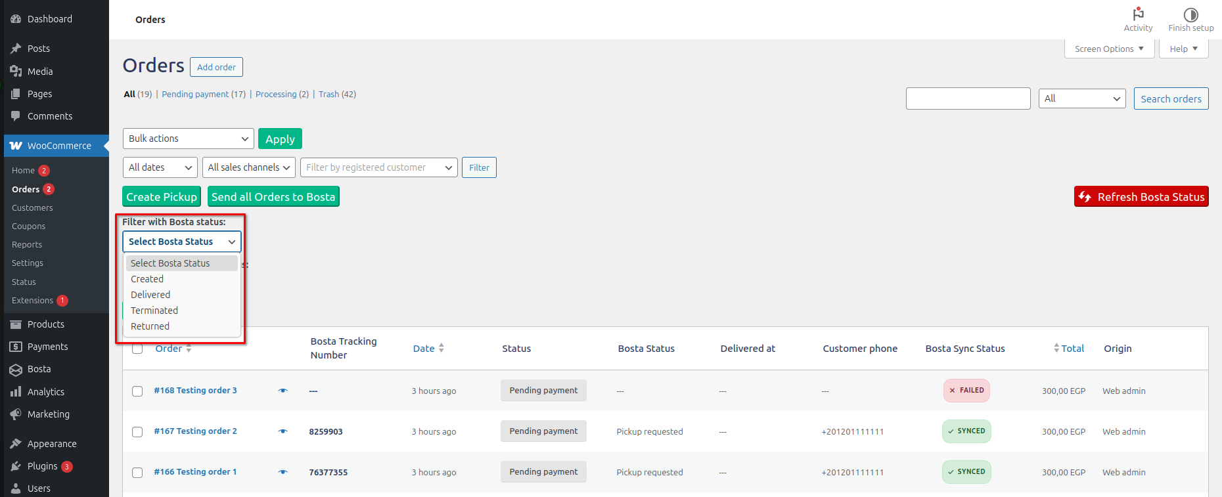
Task: Expand the Help panel
Action: 1184,49
